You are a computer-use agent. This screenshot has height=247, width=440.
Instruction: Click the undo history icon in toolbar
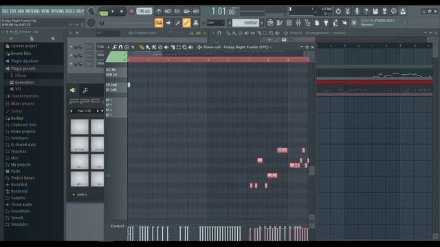tap(338, 11)
